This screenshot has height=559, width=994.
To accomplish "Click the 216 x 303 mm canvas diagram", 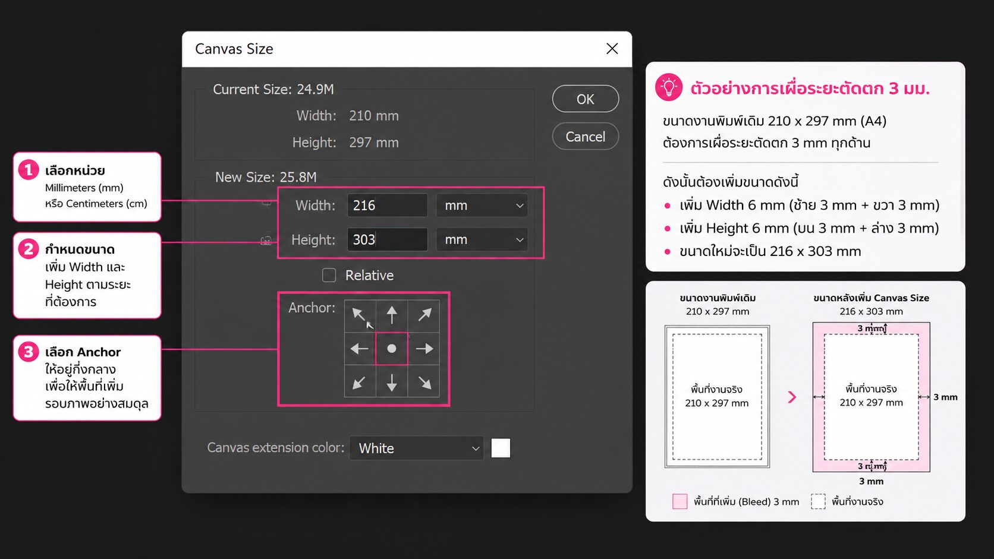I will [871, 397].
